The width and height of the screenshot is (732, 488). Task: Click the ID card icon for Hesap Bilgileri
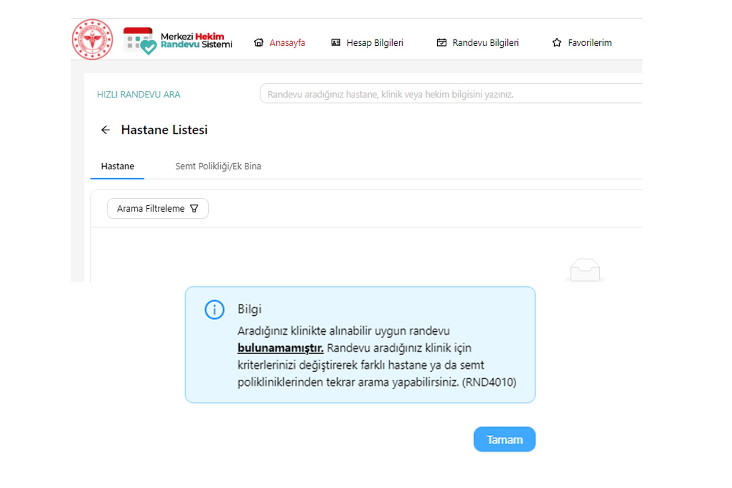coord(336,43)
